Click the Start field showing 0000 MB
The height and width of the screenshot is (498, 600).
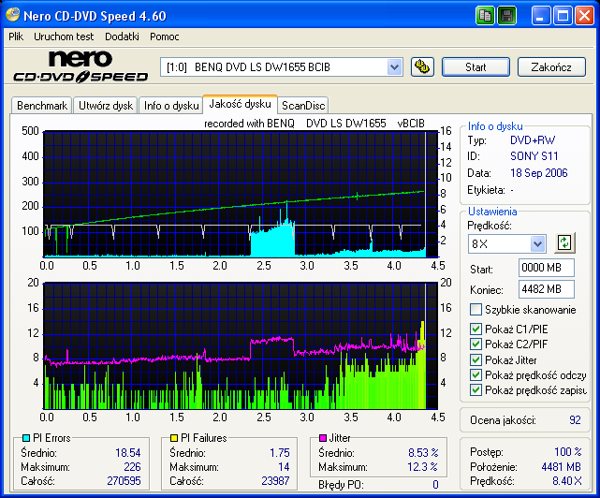[547, 268]
